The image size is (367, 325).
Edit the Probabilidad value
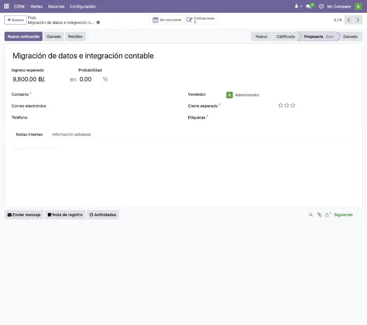[90, 79]
